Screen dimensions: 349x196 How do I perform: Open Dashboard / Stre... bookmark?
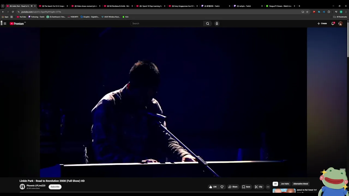pyautogui.click(x=56, y=17)
